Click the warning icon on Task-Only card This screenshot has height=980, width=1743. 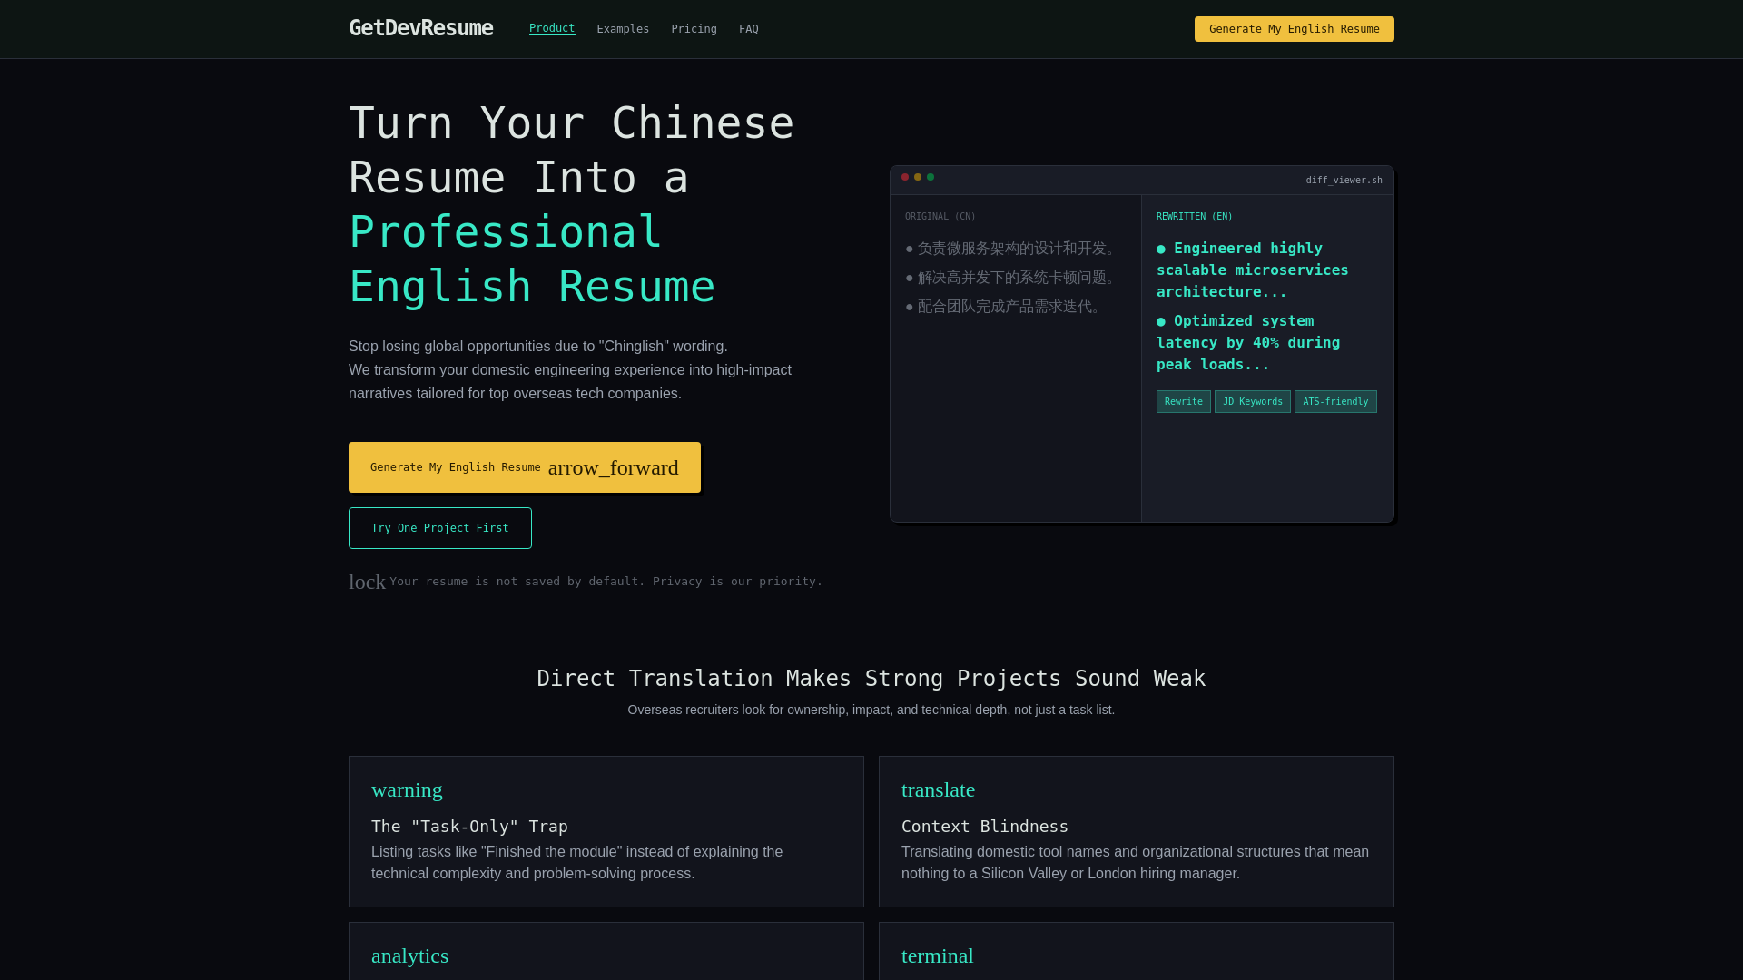pyautogui.click(x=407, y=789)
